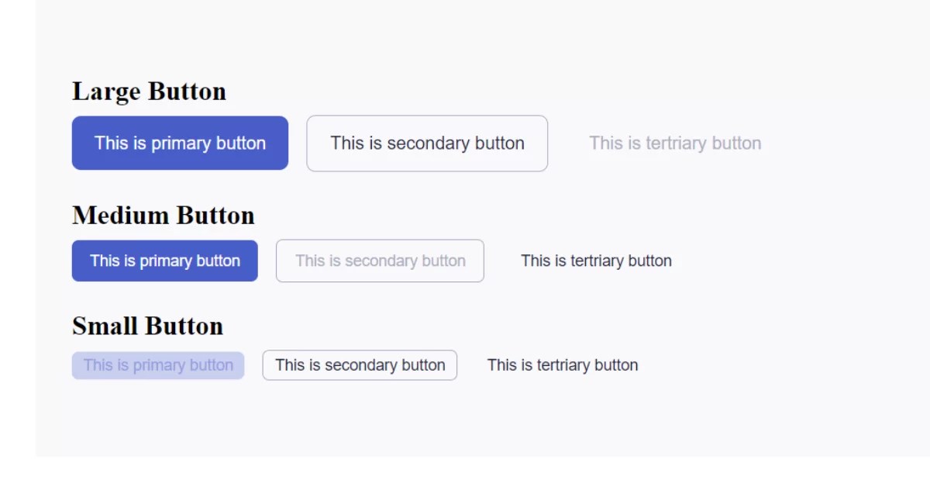
Task: Click the blue primary button under Large Button
Action: [x=180, y=143]
